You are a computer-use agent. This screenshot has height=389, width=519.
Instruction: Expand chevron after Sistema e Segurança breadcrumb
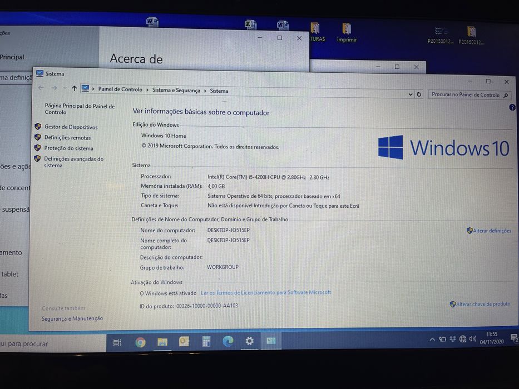point(205,91)
